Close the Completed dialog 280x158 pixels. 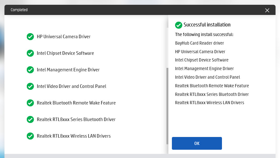point(267,10)
